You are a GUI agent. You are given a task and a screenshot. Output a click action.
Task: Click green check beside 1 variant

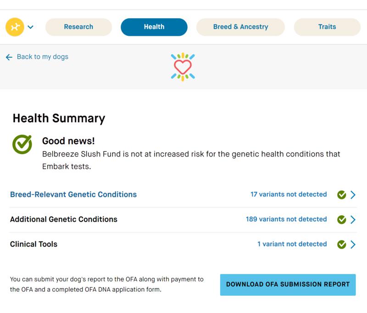click(x=341, y=244)
